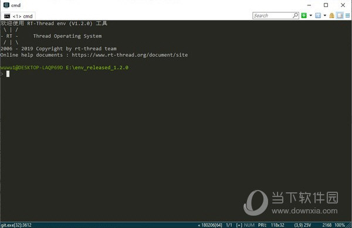Click the 1/1 console count status
The height and width of the screenshot is (228, 352).
point(229,225)
